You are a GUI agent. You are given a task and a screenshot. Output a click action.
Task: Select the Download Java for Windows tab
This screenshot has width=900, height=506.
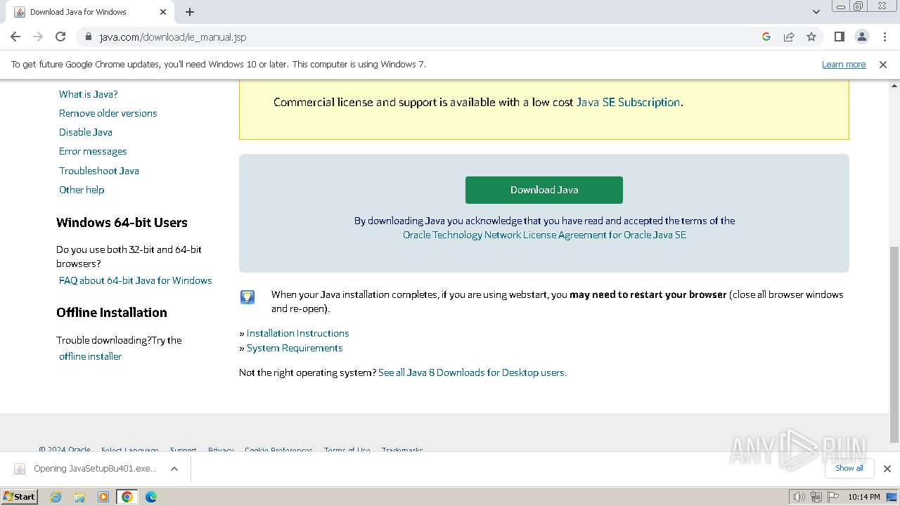coord(89,12)
